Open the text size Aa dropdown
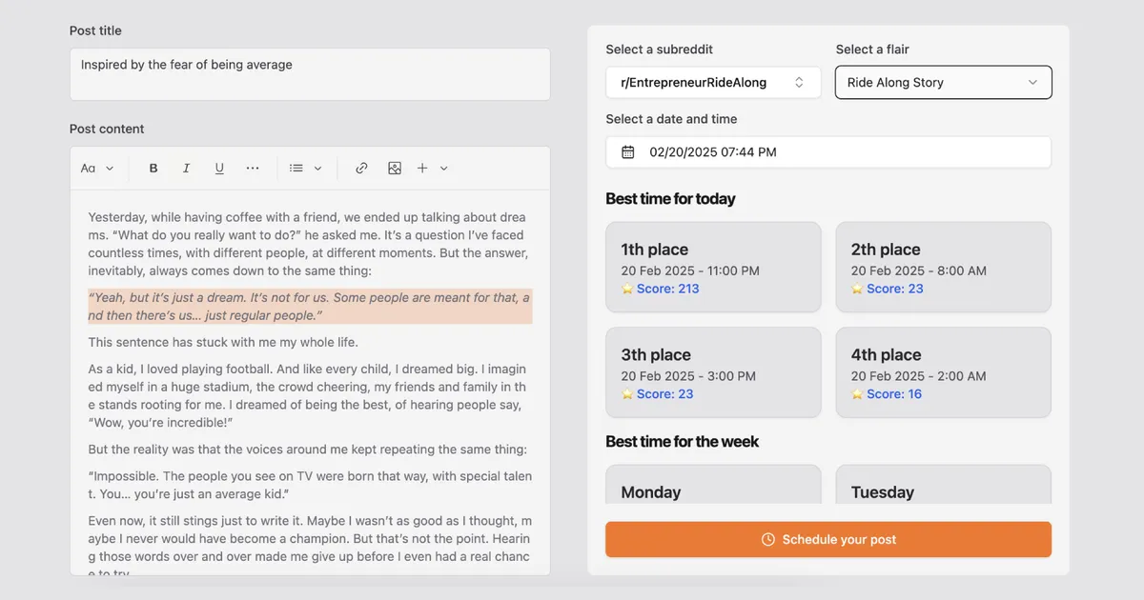The image size is (1144, 600). (96, 169)
